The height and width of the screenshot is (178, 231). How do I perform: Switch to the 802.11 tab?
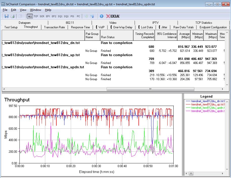(x=70, y=23)
